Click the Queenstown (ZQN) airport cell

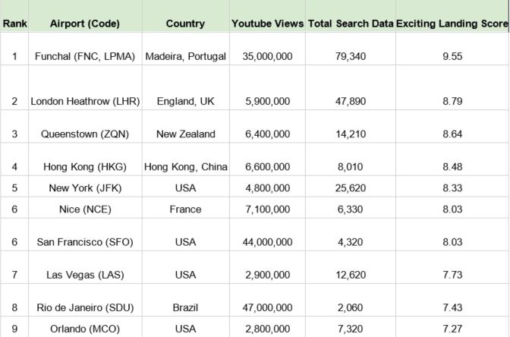click(x=83, y=134)
